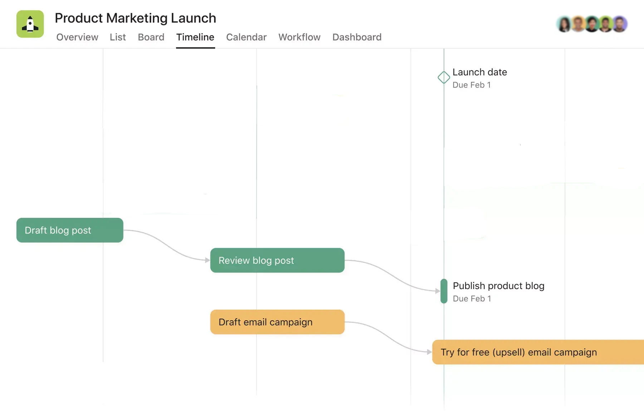Go to the Board tab

coord(151,37)
